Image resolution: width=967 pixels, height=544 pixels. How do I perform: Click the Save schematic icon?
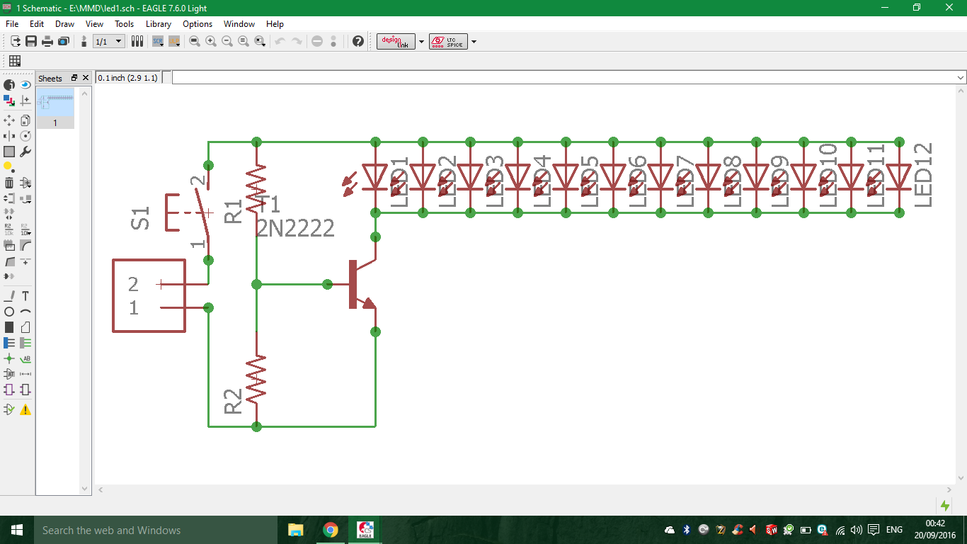click(31, 41)
